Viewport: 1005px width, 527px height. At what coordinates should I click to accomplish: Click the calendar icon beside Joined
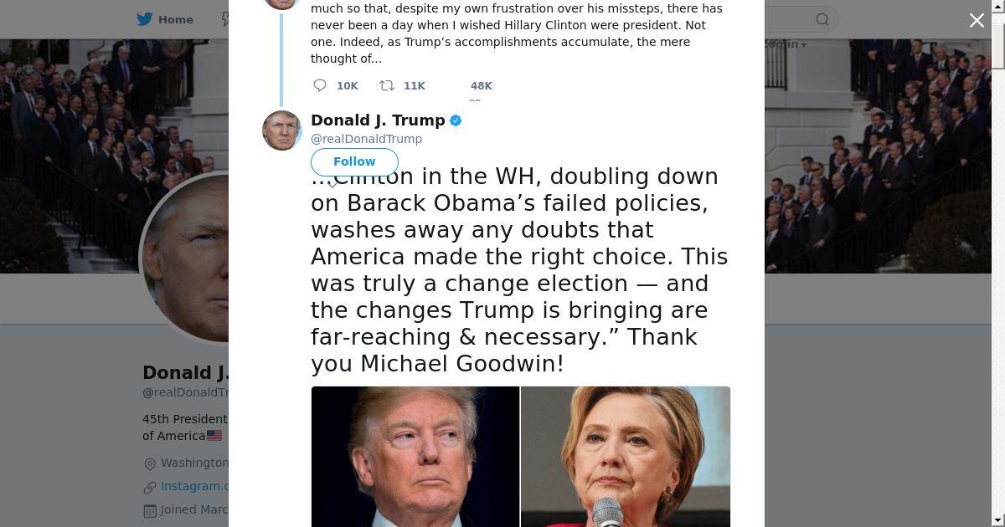click(x=150, y=510)
